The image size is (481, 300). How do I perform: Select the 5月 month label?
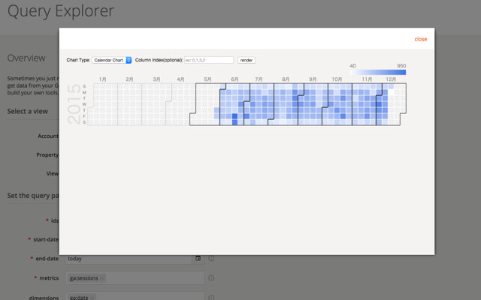pos(207,79)
